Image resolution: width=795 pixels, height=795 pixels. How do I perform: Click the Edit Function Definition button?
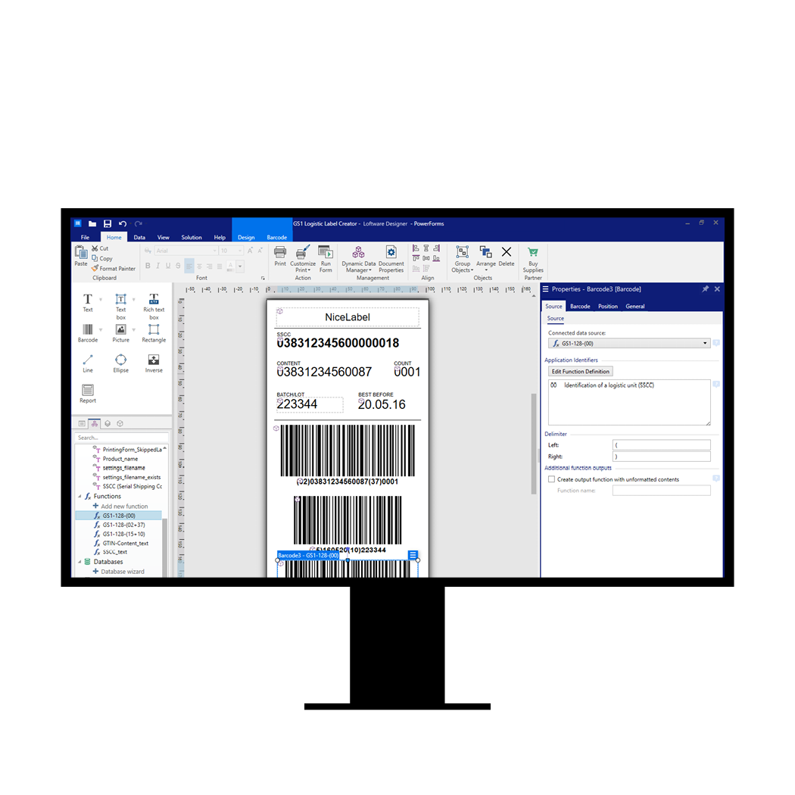(580, 372)
